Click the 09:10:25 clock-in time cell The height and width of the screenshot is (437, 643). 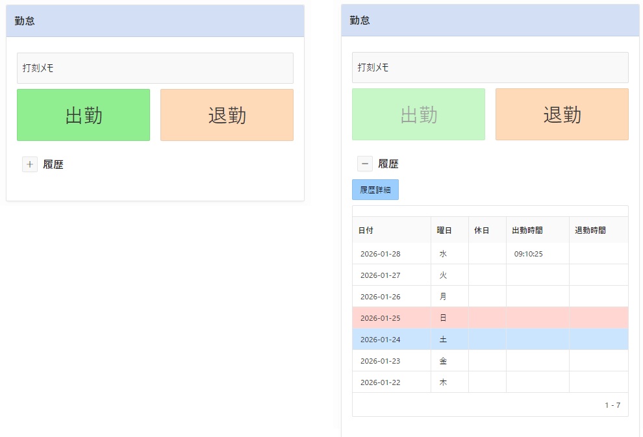(x=528, y=254)
